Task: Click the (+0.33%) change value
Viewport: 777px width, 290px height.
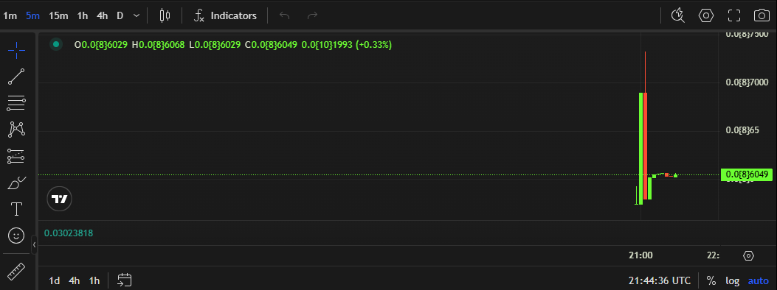Action: [x=373, y=44]
